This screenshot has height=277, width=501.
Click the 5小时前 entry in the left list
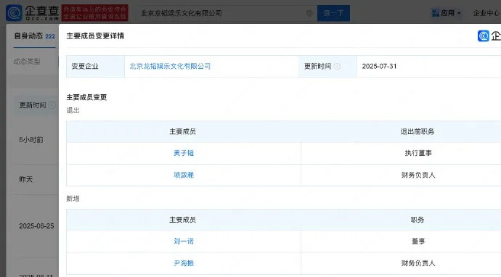tap(31, 140)
